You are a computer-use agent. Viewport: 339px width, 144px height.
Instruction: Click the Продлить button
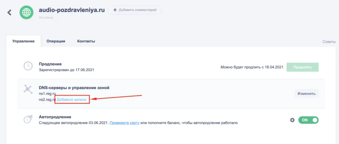[303, 67]
